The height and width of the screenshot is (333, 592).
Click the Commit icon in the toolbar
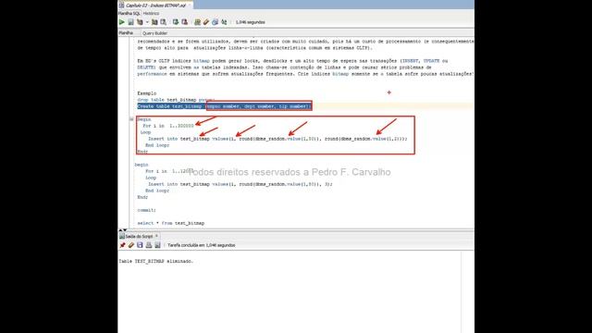(x=176, y=22)
